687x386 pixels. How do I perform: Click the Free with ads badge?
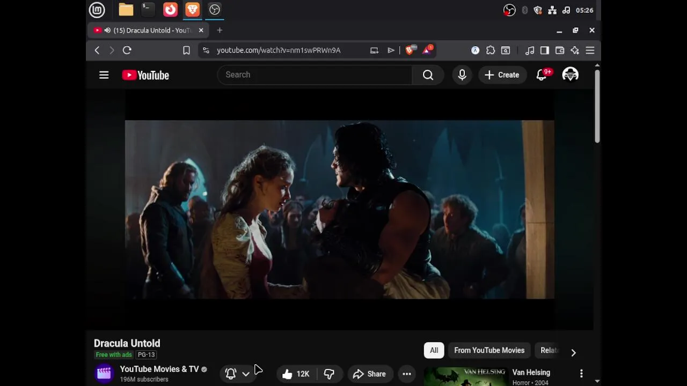point(114,355)
